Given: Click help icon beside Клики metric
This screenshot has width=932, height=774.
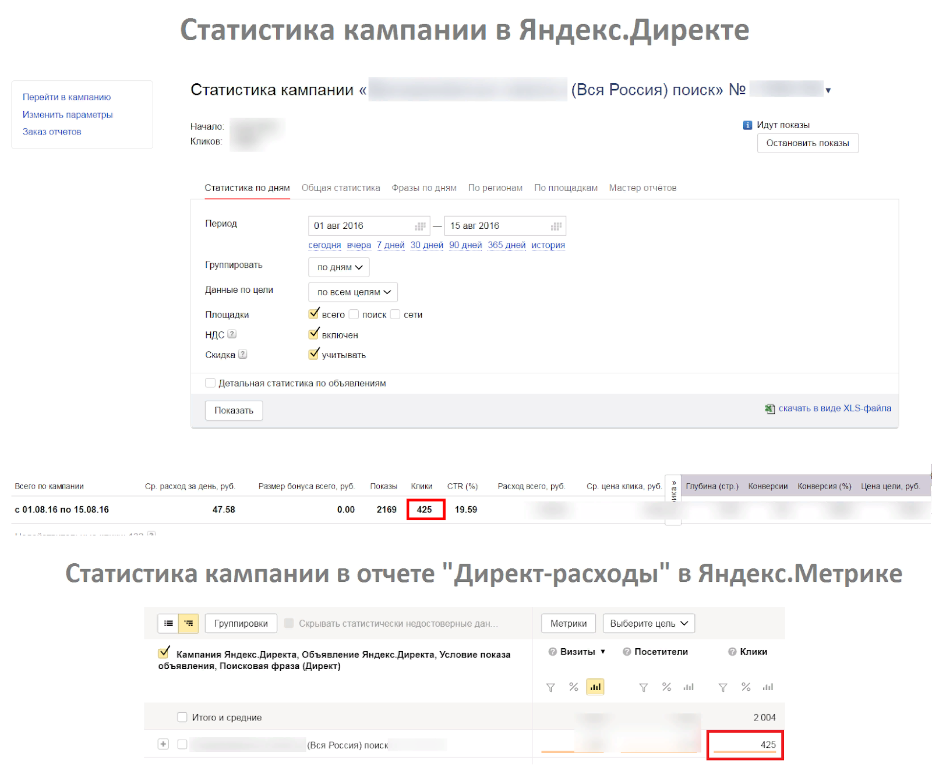Looking at the screenshot, I should click(x=732, y=652).
